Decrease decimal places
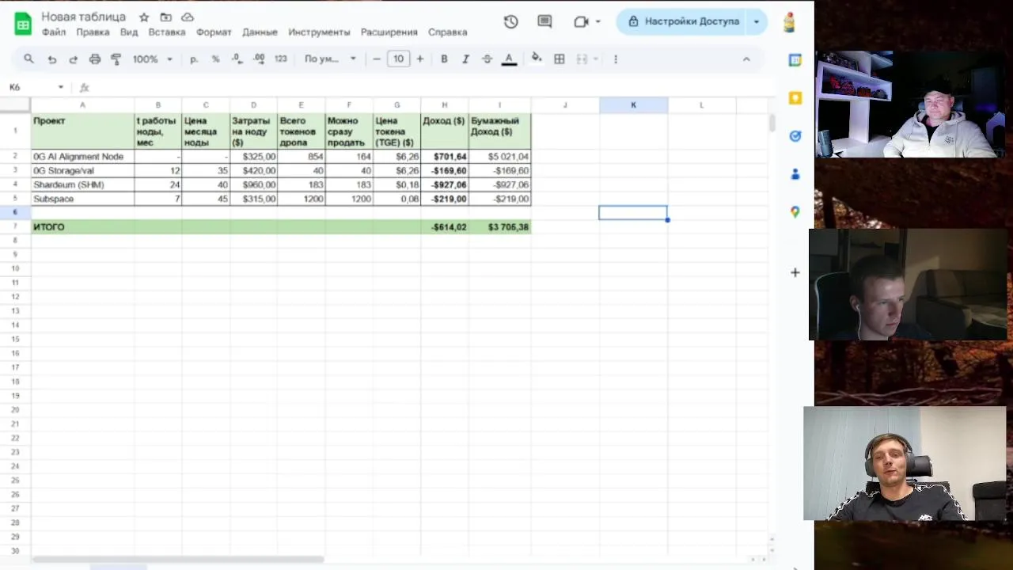Viewport: 1013px width, 570px height. 237,59
